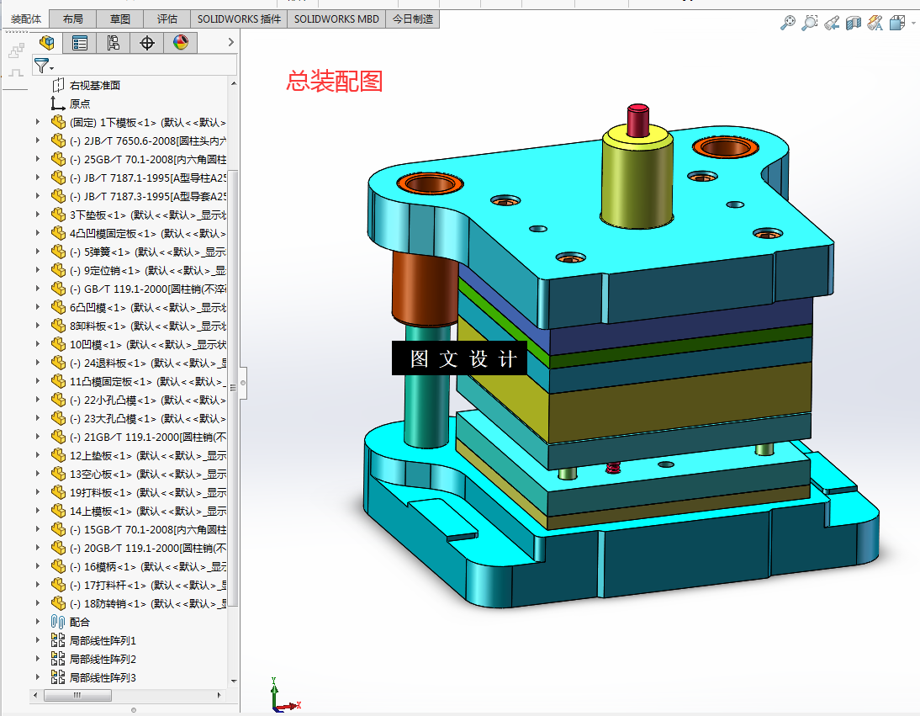Click the stepped icon at panel left edge
This screenshot has height=716, width=920.
pos(17,51)
